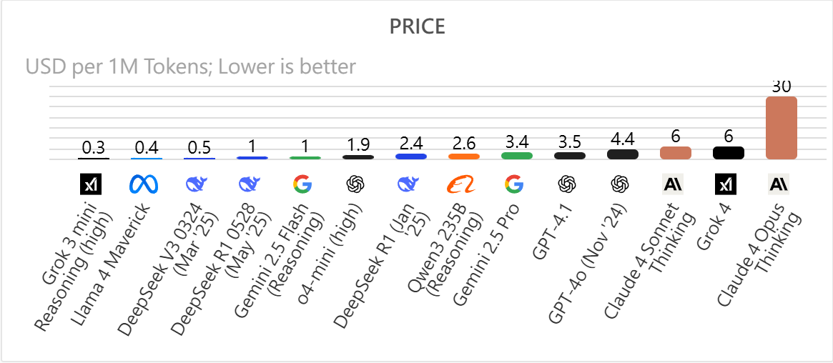Select the Google logo above Gemini 2.5 Pro
Viewport: 833px width, 363px height.
click(x=514, y=184)
